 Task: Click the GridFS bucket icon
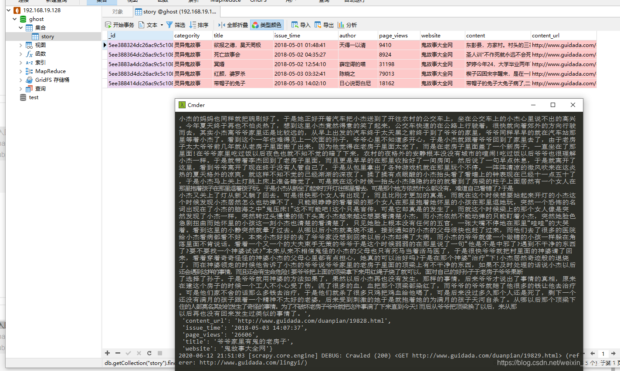coord(29,80)
